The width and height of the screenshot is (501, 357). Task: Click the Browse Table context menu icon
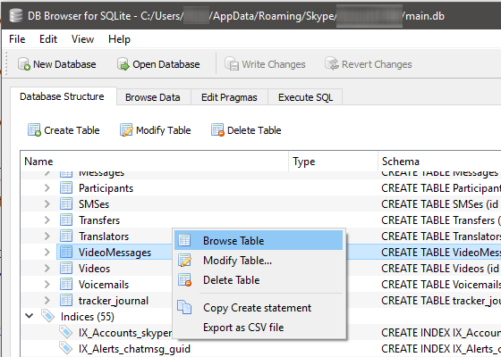[184, 240]
